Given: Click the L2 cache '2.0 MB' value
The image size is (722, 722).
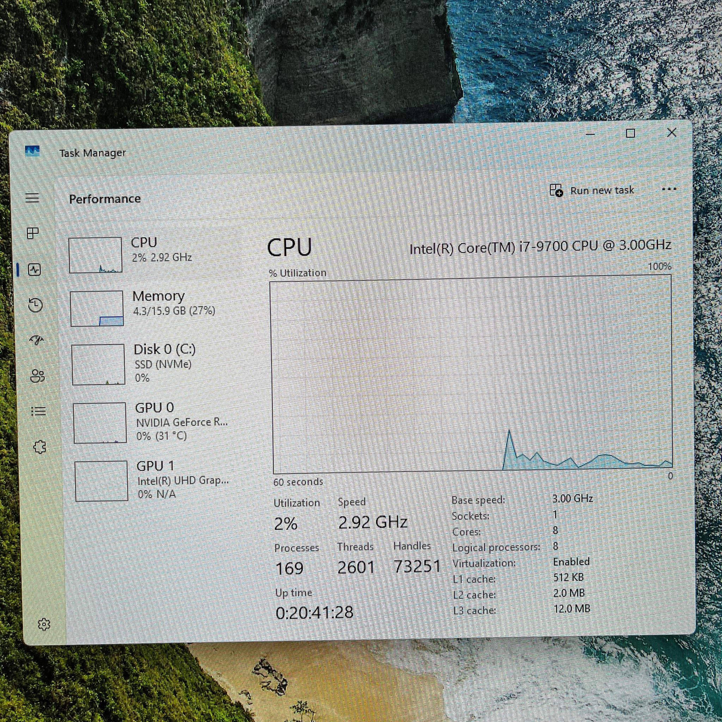Looking at the screenshot, I should [569, 593].
